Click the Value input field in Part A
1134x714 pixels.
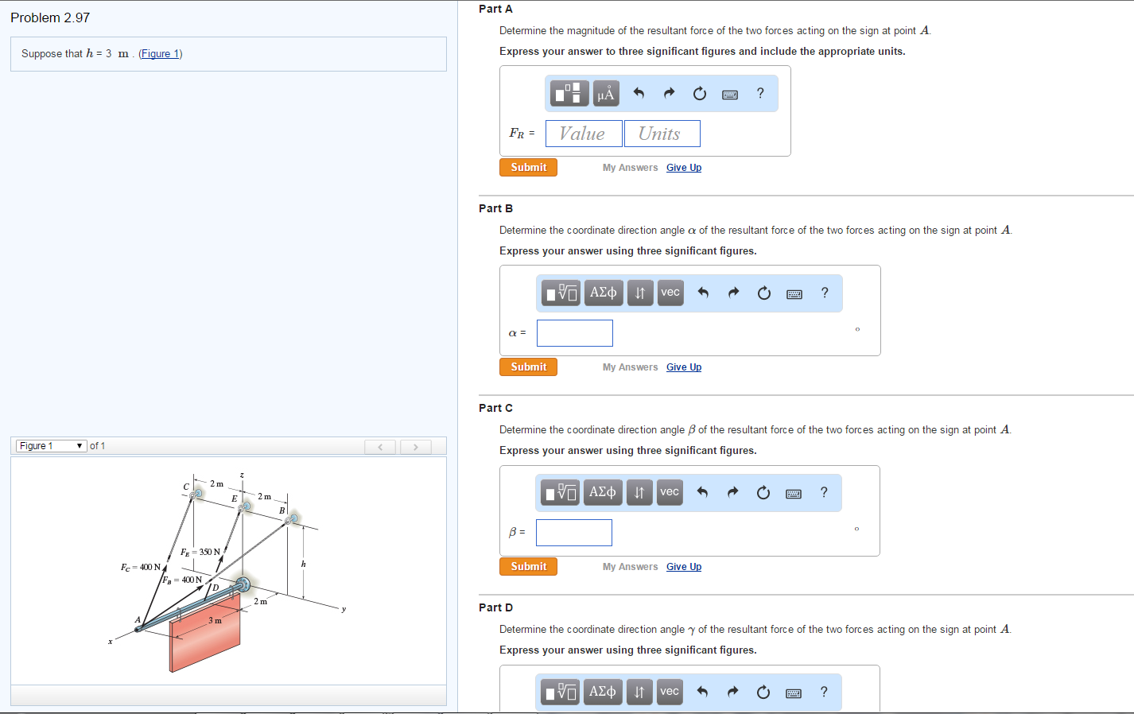pyautogui.click(x=583, y=133)
